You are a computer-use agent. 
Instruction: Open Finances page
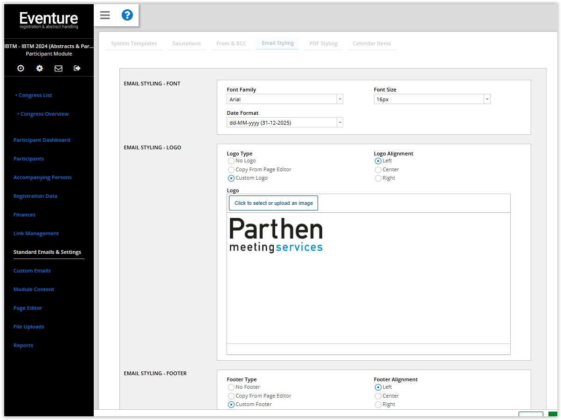(x=24, y=215)
